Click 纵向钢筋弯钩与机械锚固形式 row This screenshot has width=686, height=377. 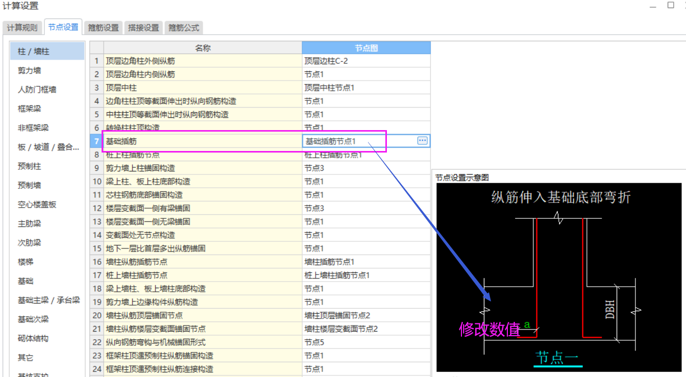coord(203,342)
